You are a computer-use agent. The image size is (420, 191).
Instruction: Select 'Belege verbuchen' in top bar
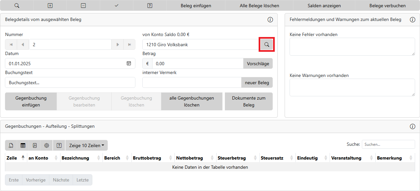387,6
